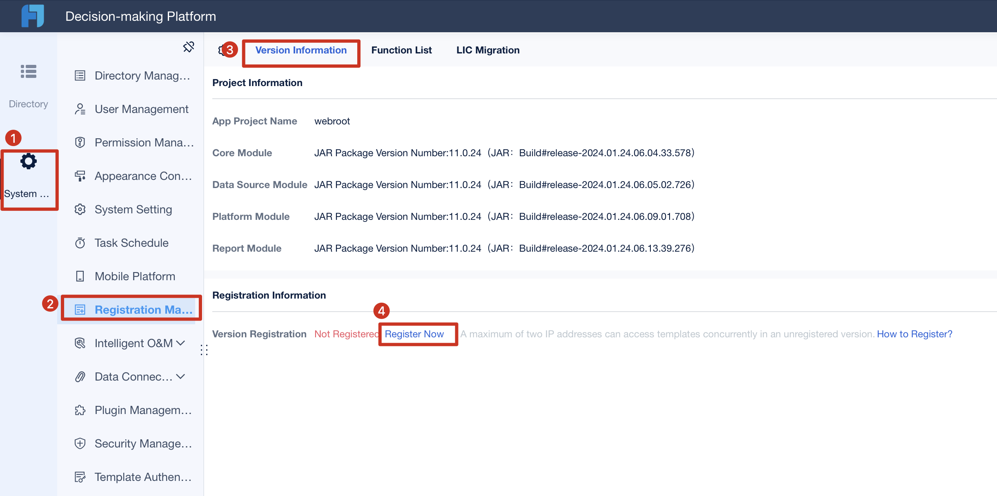Open the Directory panel via list icon
Screen dimensions: 997x496
point(28,72)
